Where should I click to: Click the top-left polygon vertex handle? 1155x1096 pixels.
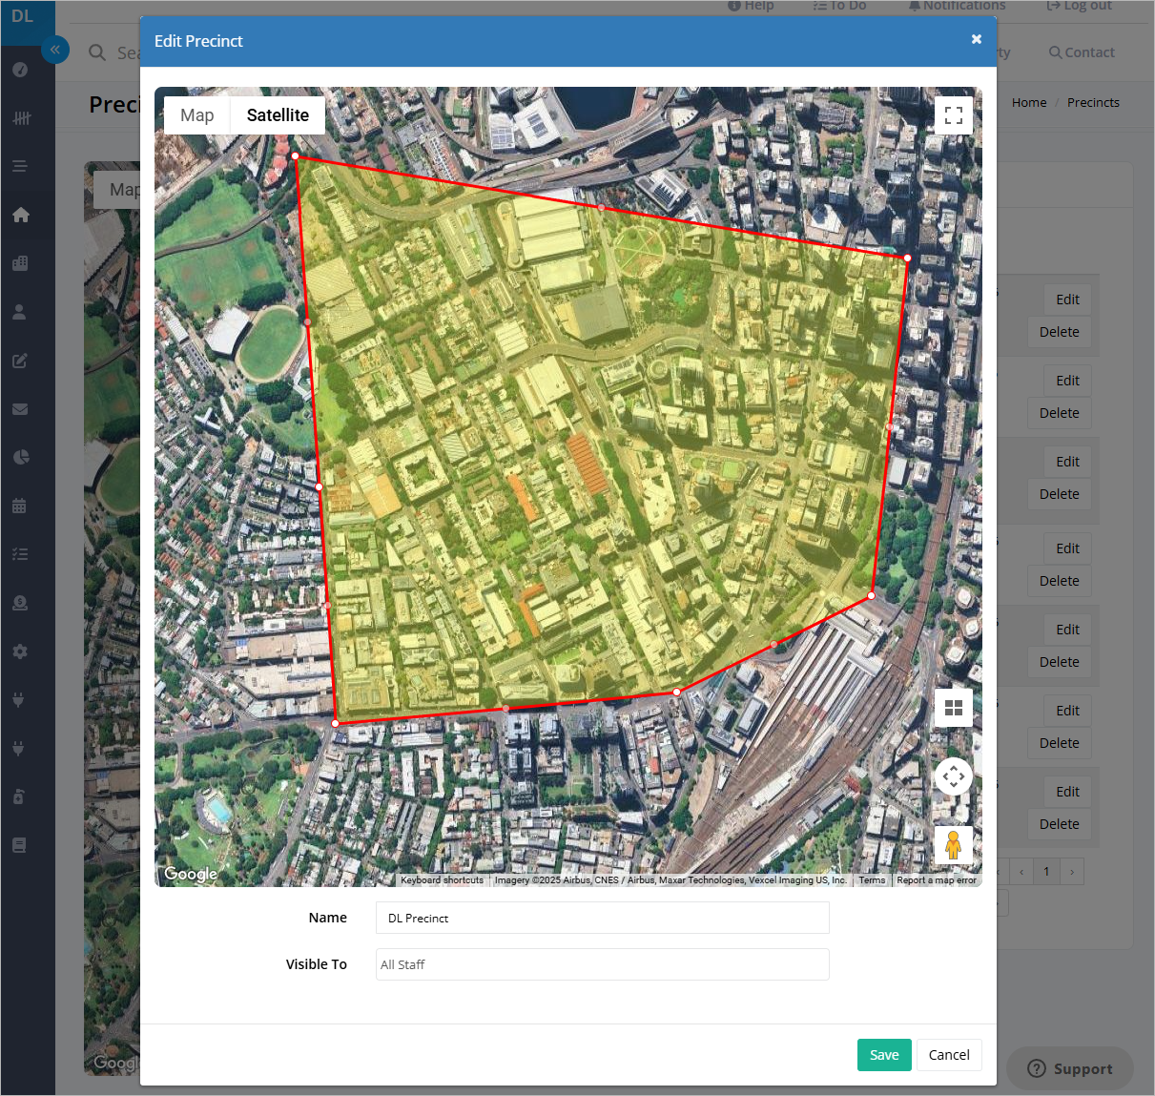pos(296,155)
